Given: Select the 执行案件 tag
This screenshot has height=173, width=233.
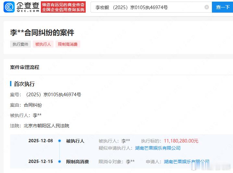Looking at the screenshot, I should (x=20, y=44).
